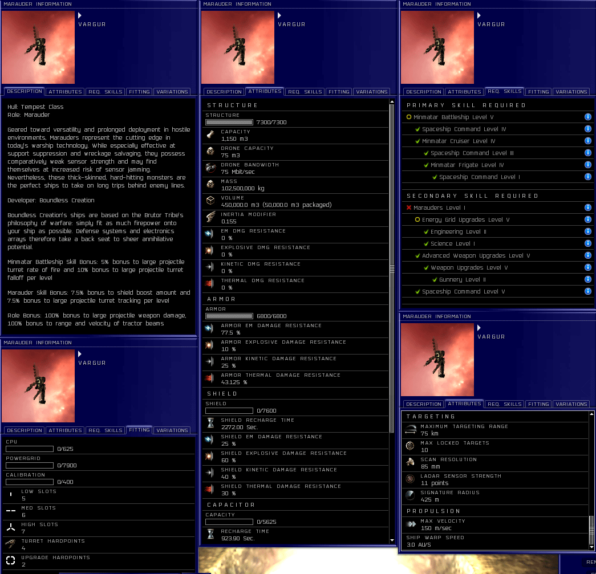
Task: Click the 'Ladar Sensor Strength' value 11 points
Action: 435,483
